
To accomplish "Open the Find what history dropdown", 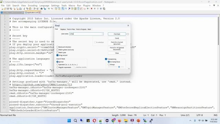I will tap(102, 34).
